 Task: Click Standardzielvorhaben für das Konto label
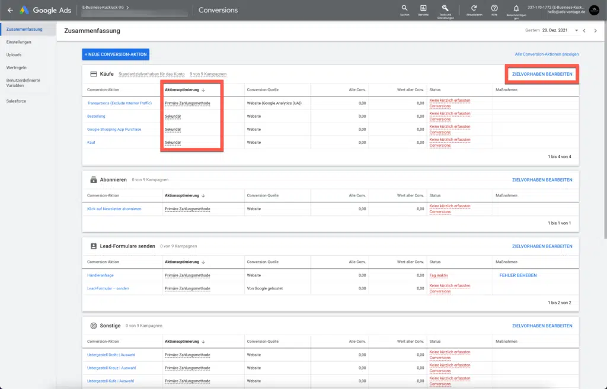pos(151,74)
